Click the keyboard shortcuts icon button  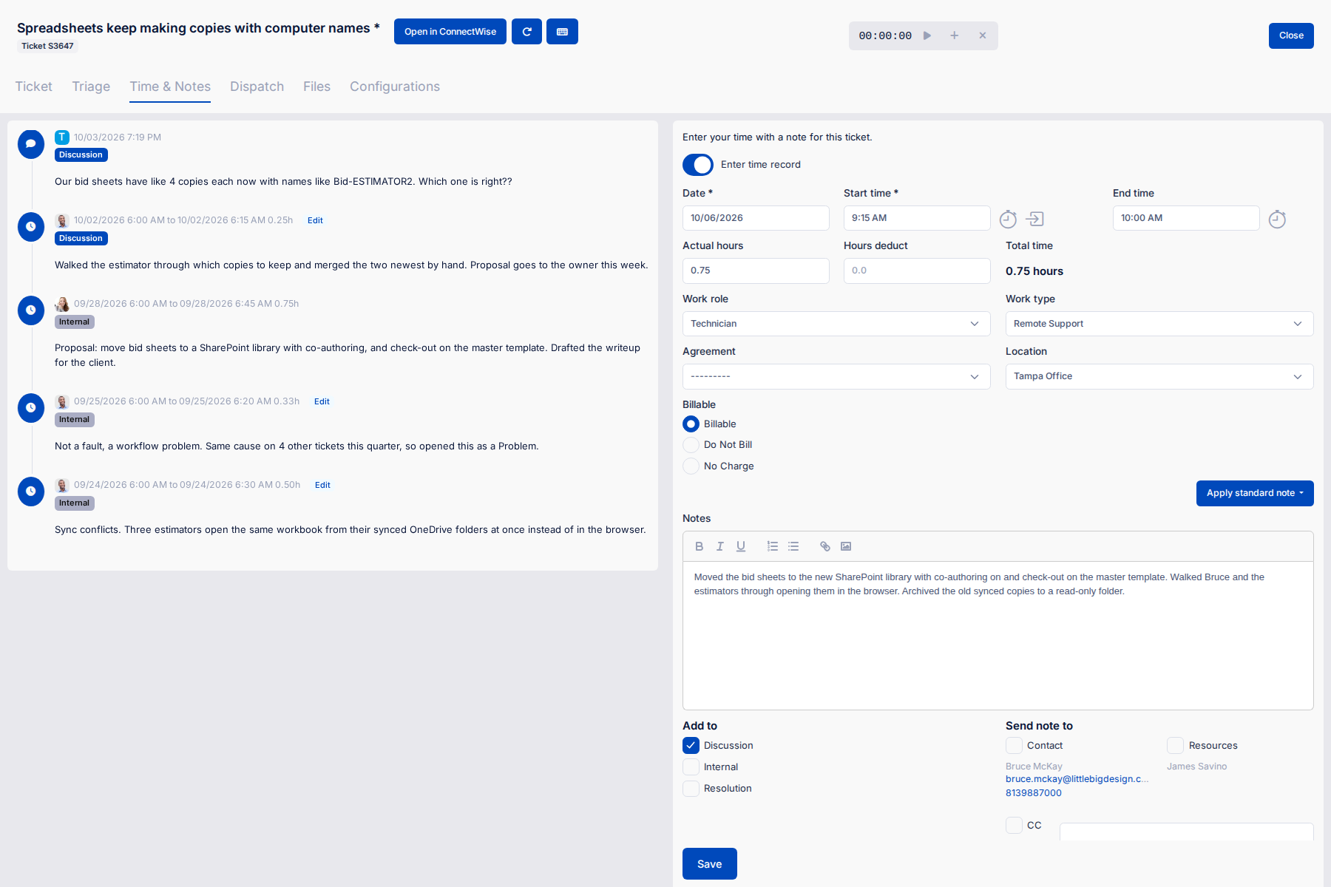pyautogui.click(x=562, y=32)
